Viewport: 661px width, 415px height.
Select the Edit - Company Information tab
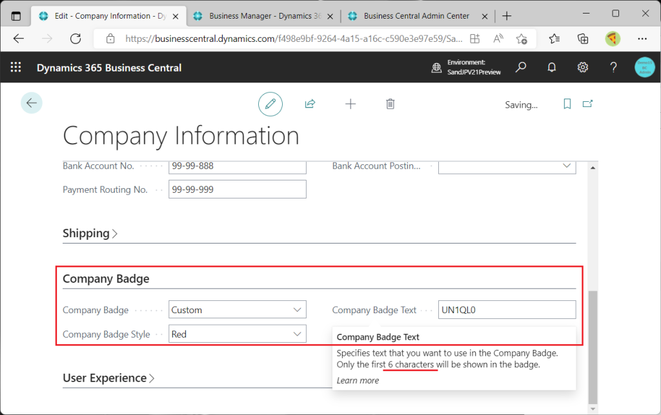click(x=108, y=16)
